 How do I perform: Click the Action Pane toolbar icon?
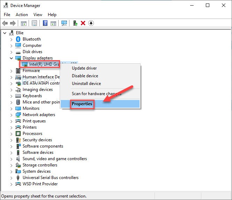[53, 23]
